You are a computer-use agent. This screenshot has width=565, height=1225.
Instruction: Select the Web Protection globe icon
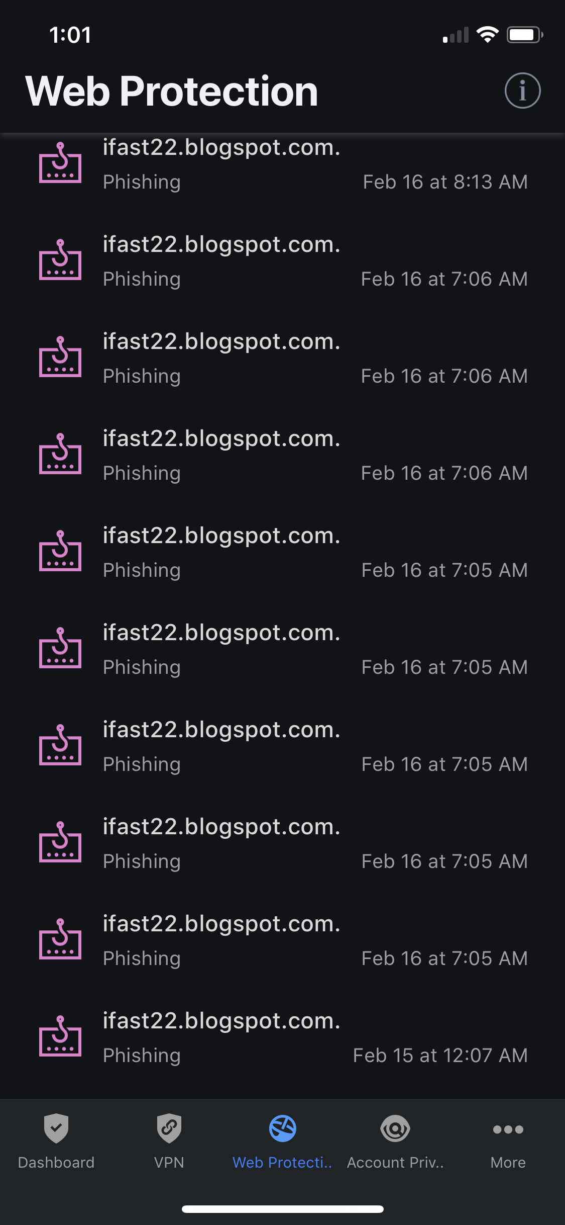pos(282,1128)
